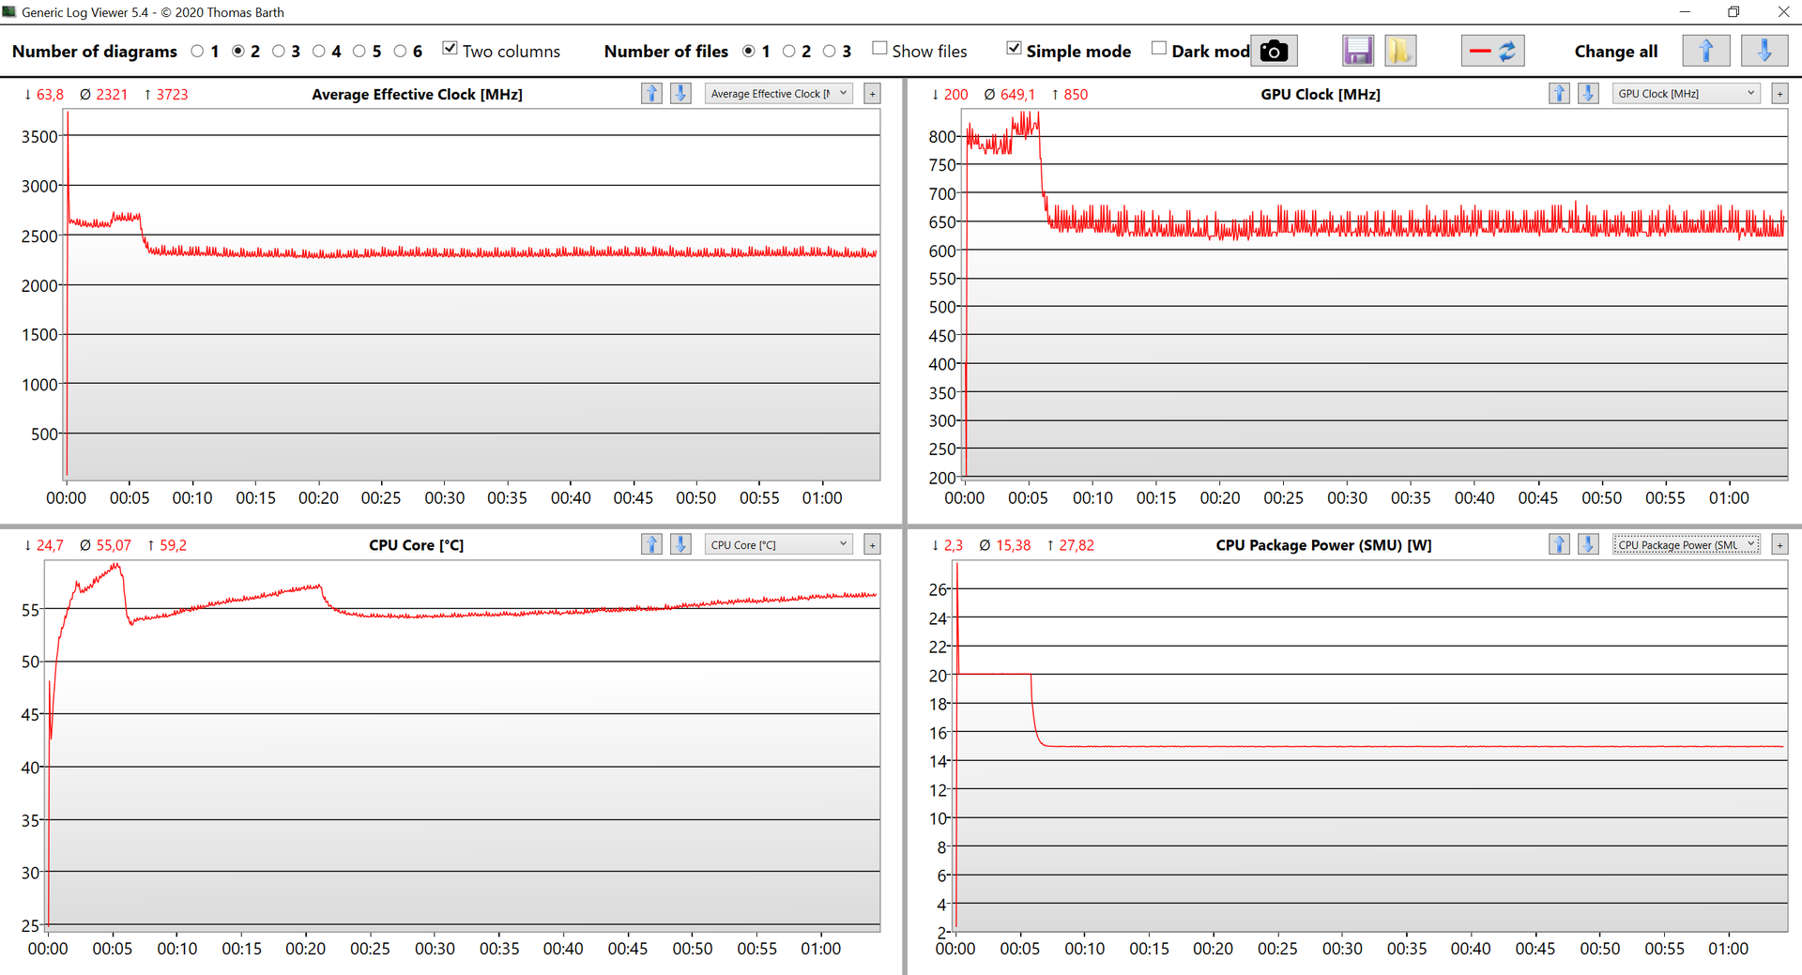
Task: Click the 'CPU Package Power (SMU) [W]' title
Action: (1323, 545)
